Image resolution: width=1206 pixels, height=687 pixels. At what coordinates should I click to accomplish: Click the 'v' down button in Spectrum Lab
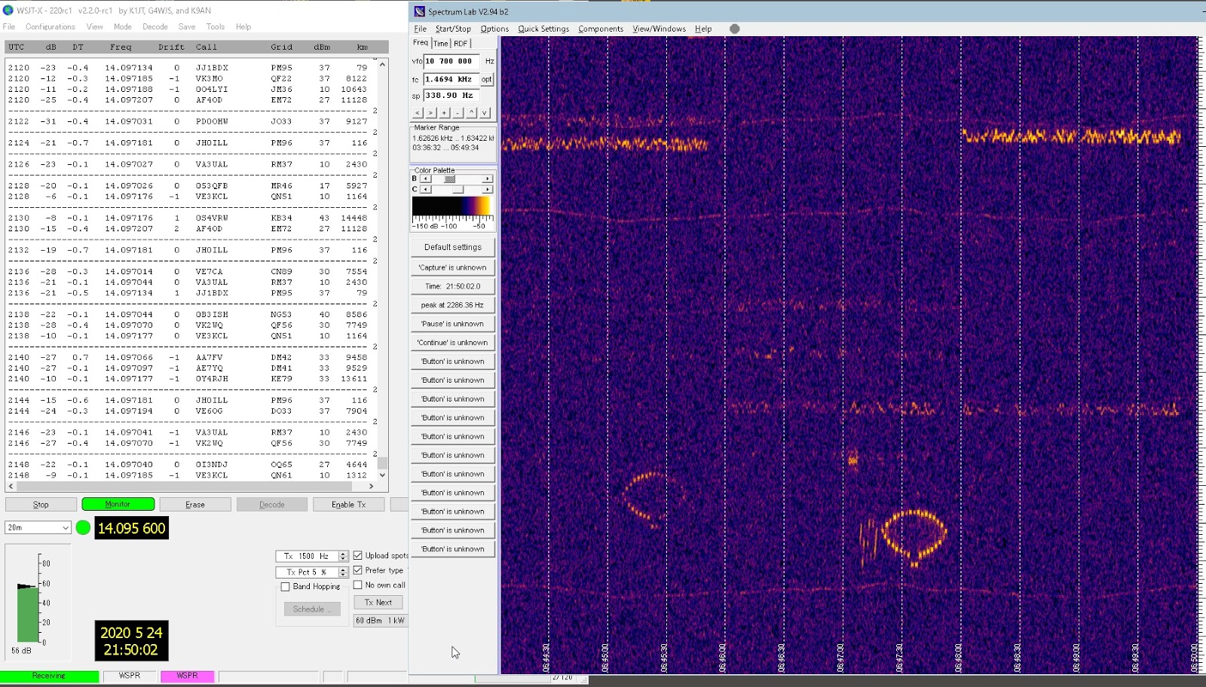point(485,113)
